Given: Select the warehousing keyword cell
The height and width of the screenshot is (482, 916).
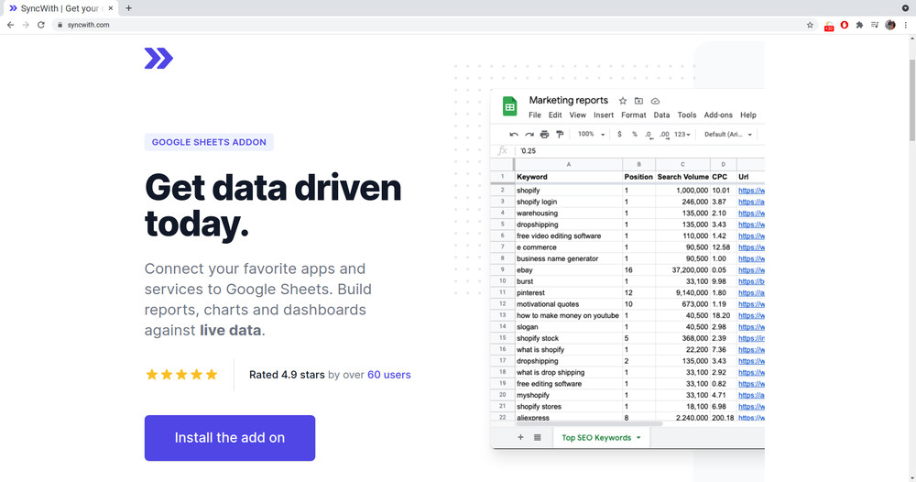Looking at the screenshot, I should (x=569, y=214).
